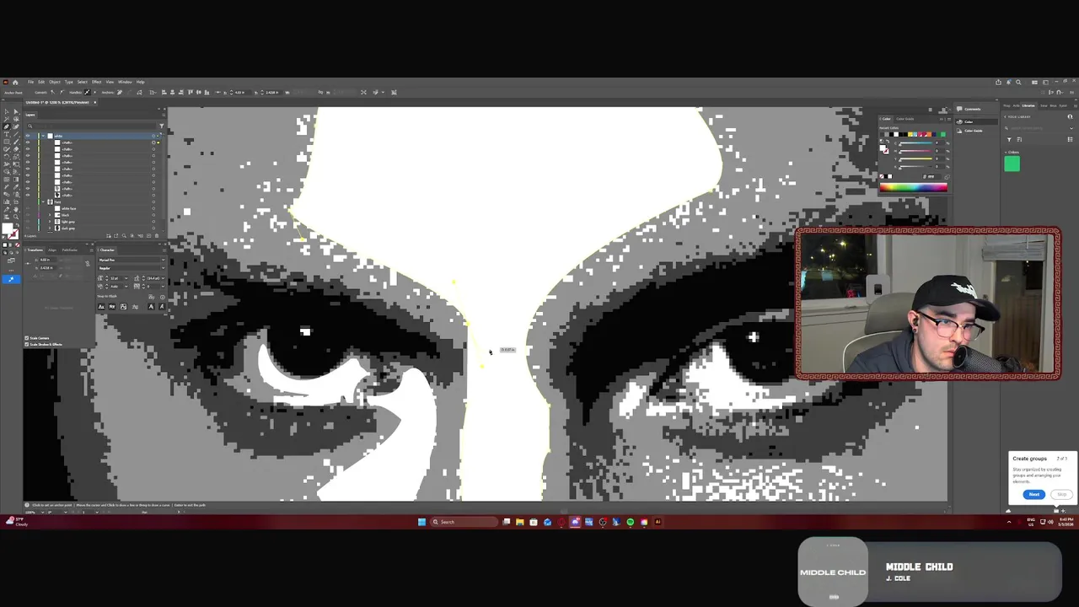Switch Libraries to list view icon
Viewport: 1079px width, 607px height.
tap(1070, 139)
